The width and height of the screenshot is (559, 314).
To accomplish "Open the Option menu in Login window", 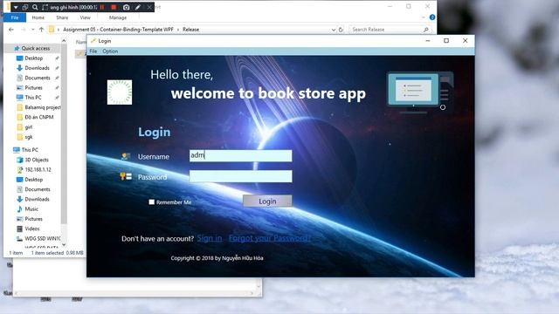I will (x=110, y=51).
